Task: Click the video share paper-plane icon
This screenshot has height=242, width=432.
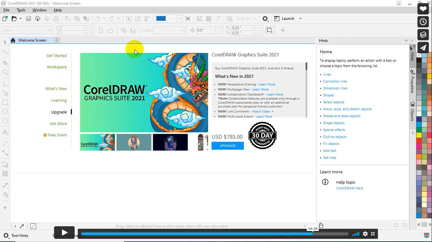Action: click(x=423, y=48)
